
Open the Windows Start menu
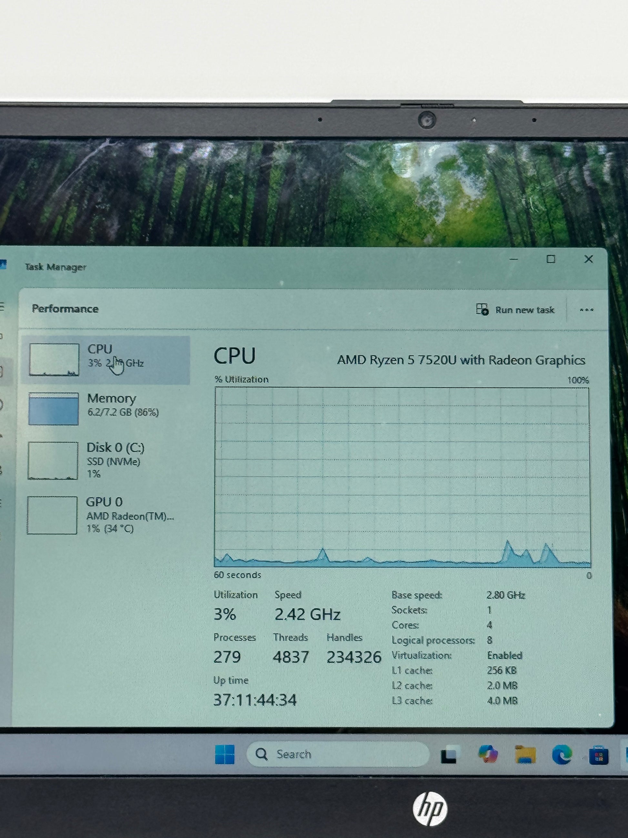pos(225,754)
